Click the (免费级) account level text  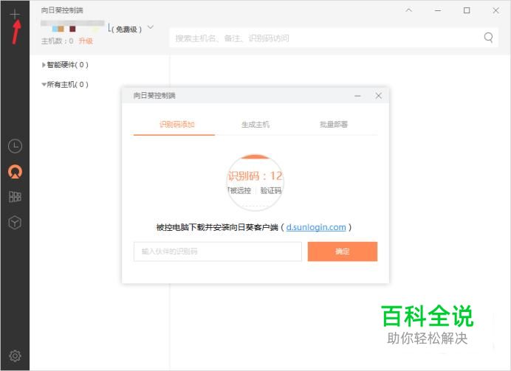pos(127,30)
